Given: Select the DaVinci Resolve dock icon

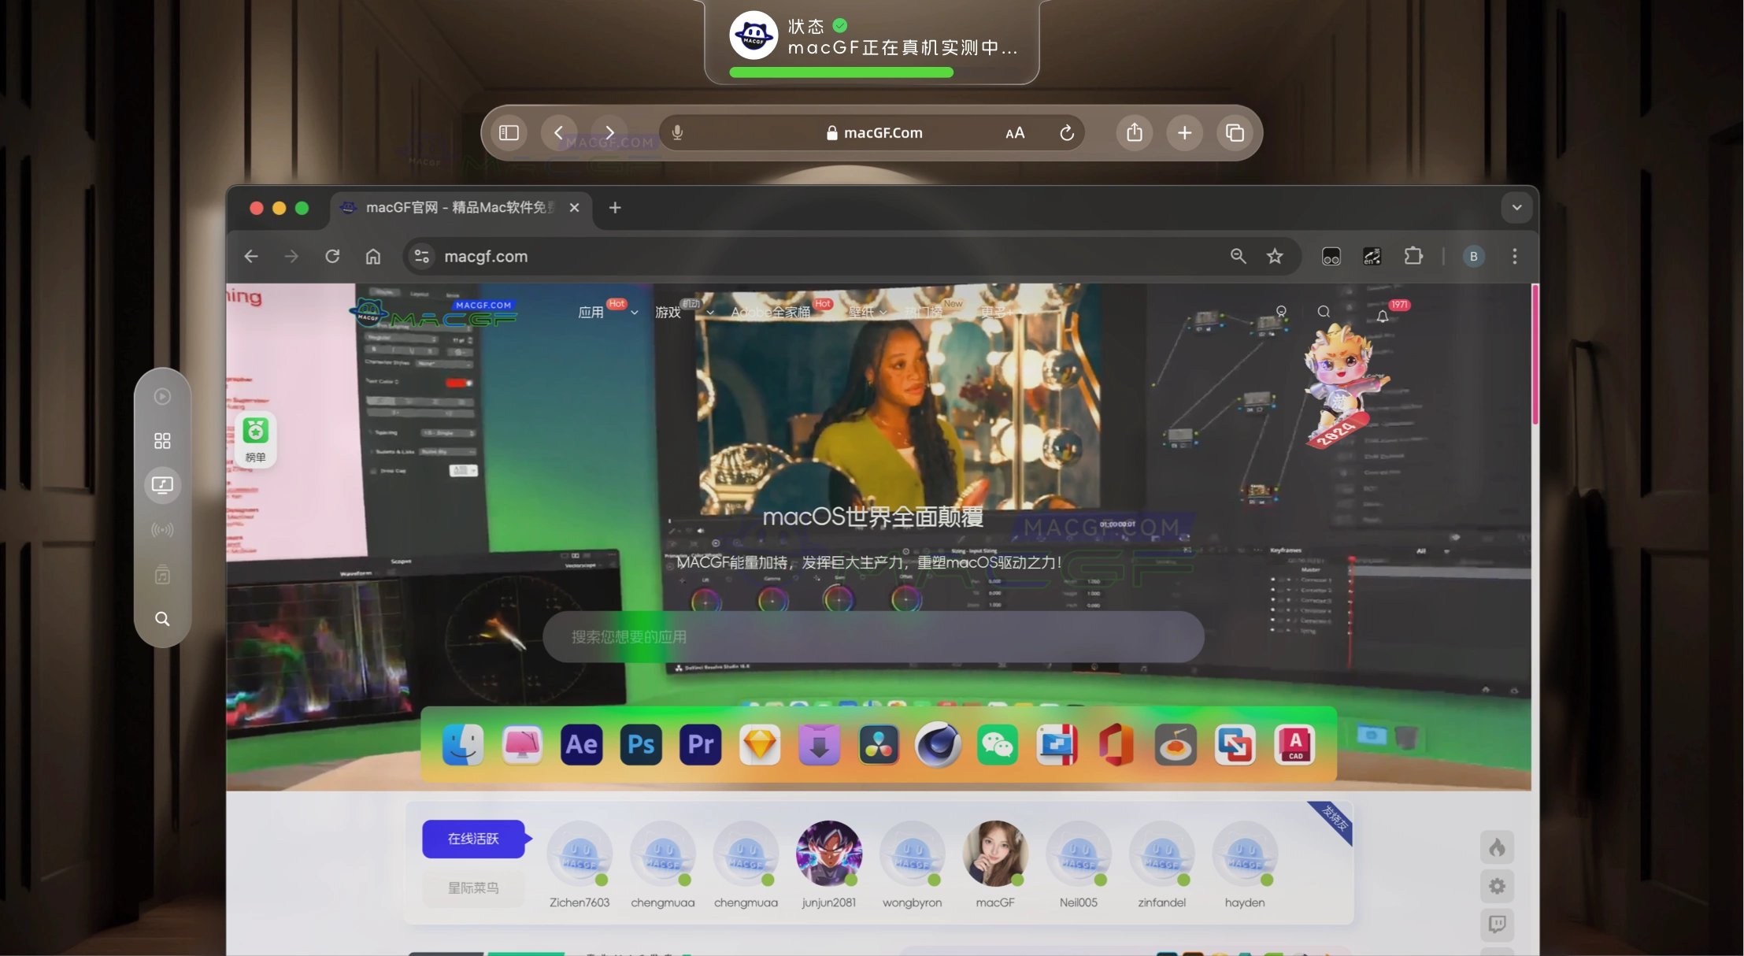Looking at the screenshot, I should click(x=878, y=743).
